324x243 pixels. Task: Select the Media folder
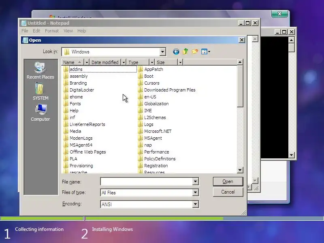(72, 131)
